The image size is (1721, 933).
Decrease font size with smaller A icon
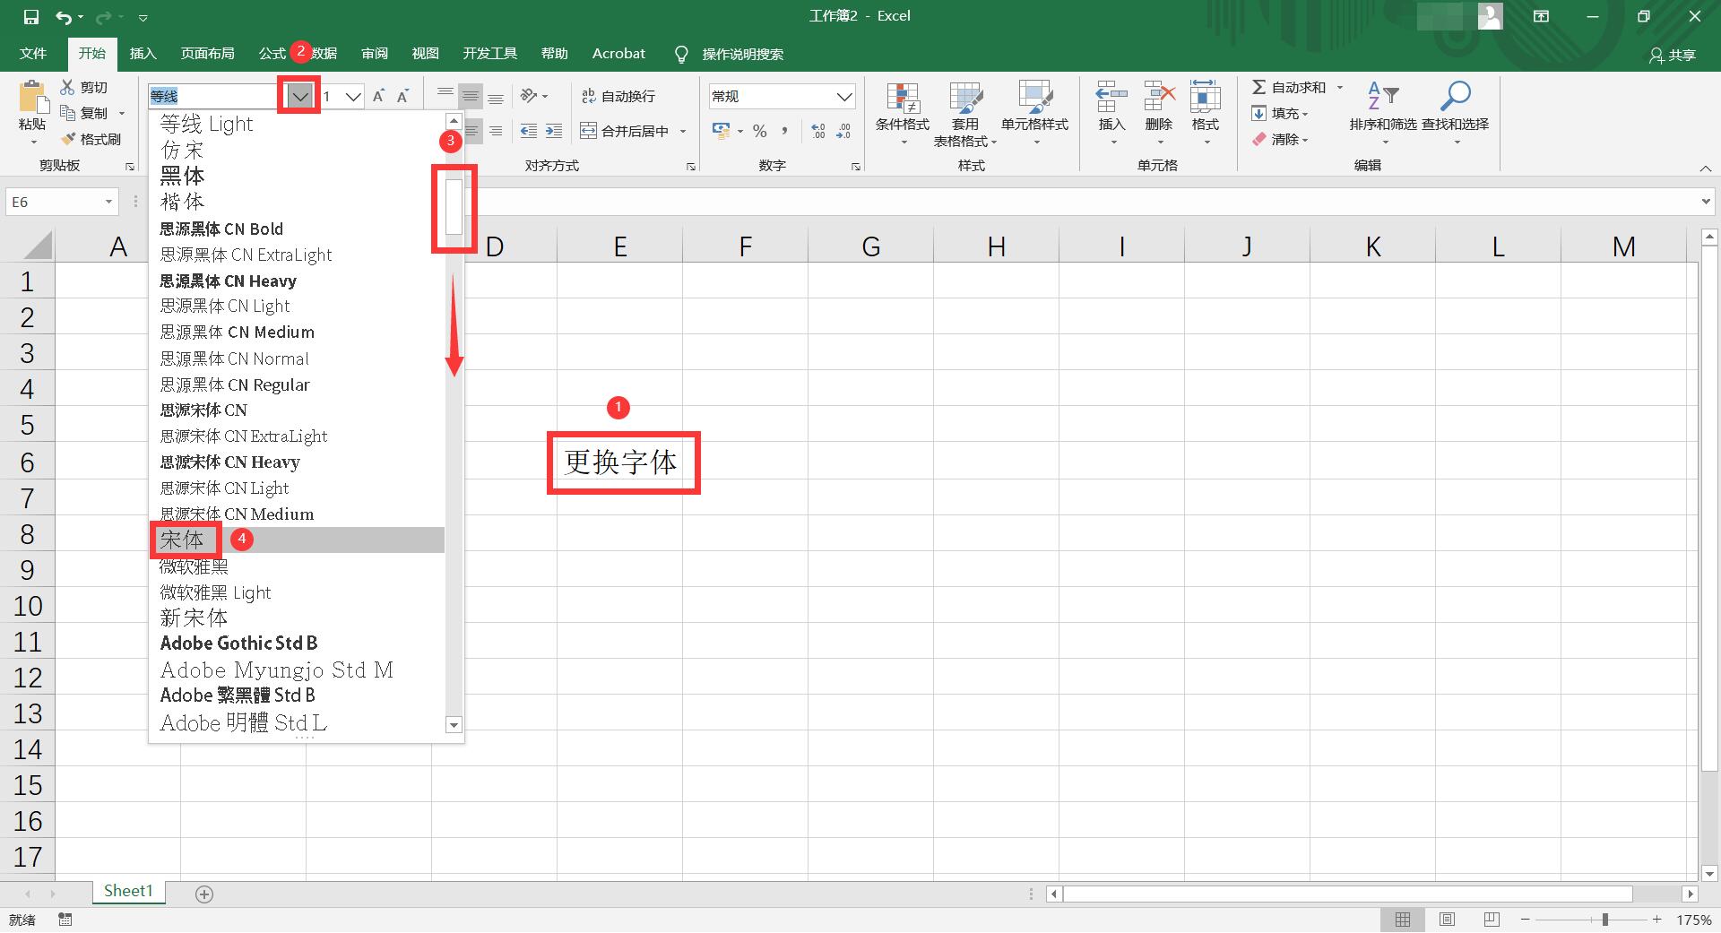click(402, 96)
